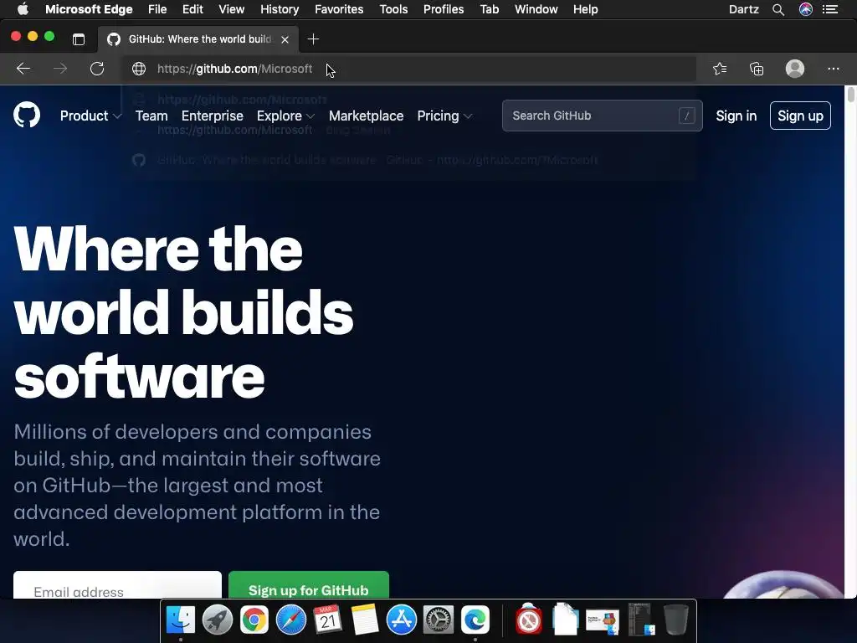Open the Enterprise link
The width and height of the screenshot is (857, 643).
click(x=212, y=116)
